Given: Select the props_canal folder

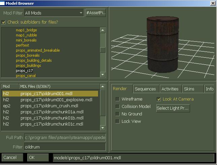Looking at the screenshot, I should pyautogui.click(x=26, y=76).
